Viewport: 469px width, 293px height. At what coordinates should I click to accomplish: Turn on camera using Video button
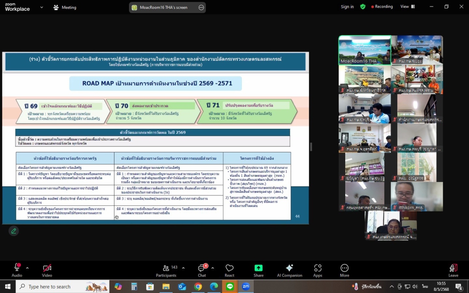[x=47, y=269]
